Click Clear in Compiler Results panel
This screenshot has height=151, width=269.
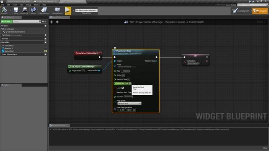[265, 148]
